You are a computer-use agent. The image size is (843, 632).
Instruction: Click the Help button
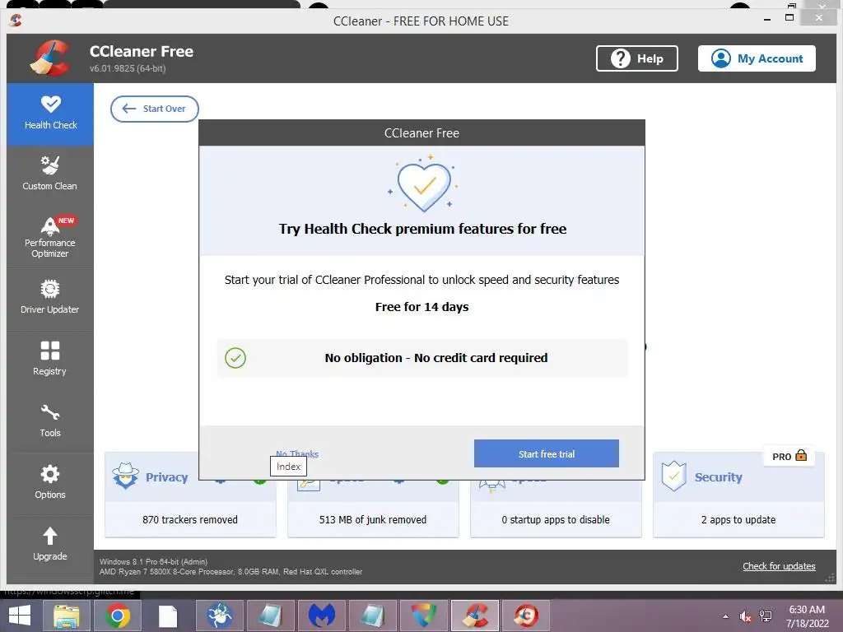pos(636,58)
